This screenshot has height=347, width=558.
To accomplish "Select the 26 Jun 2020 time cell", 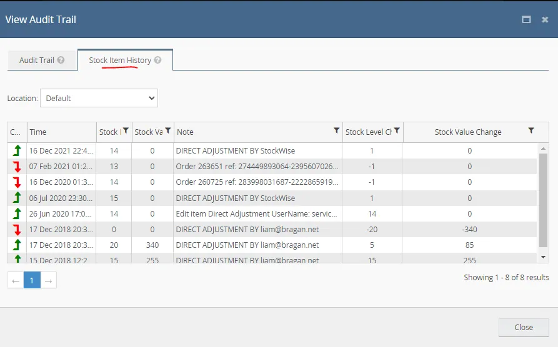I will click(61, 213).
